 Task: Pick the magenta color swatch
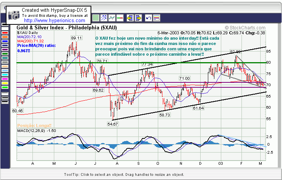point(5,79)
